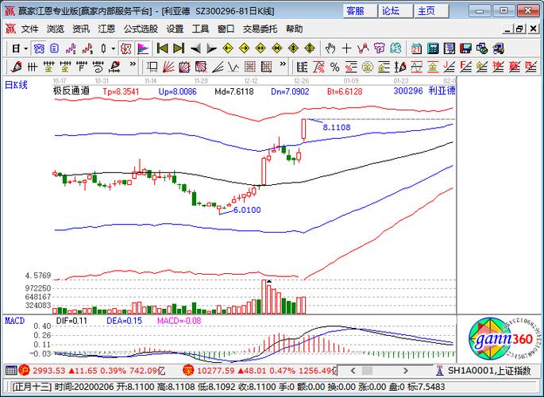The image size is (544, 397).
Task: Click the red-dotted zigzag line tool
Action: pos(363,48)
